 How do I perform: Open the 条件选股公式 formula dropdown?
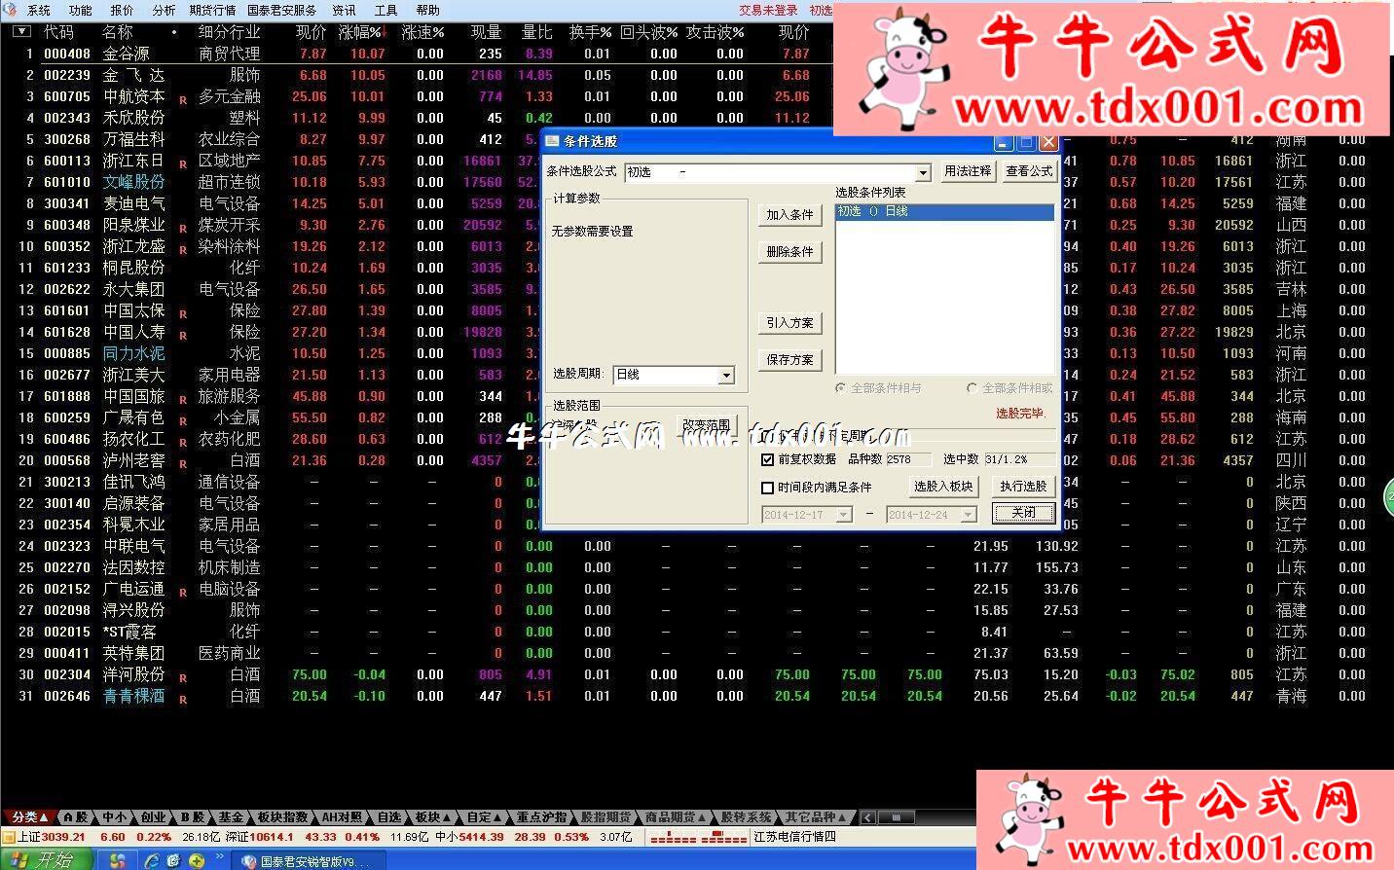click(x=923, y=172)
